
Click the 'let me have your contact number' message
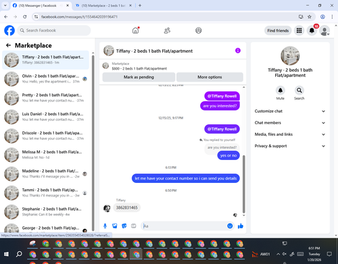186,178
